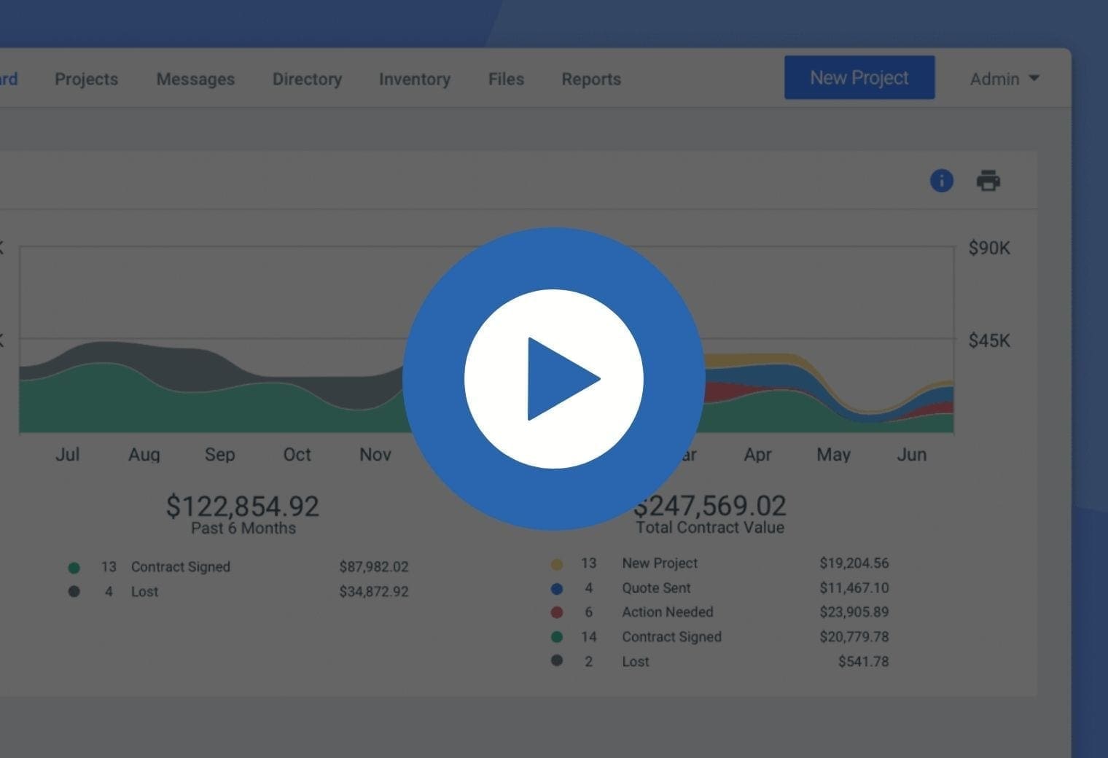1108x758 pixels.
Task: Click the $122,854.92 total
Action: [243, 506]
